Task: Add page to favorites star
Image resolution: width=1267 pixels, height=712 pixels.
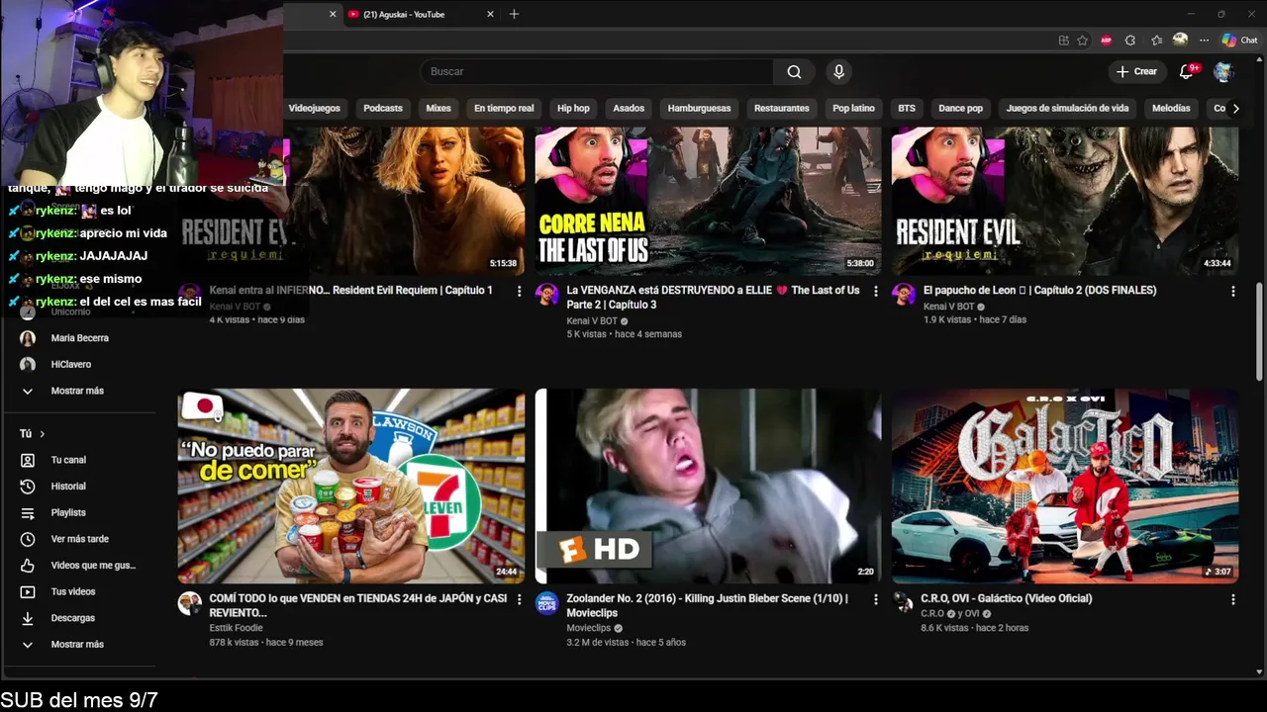Action: pos(1083,41)
